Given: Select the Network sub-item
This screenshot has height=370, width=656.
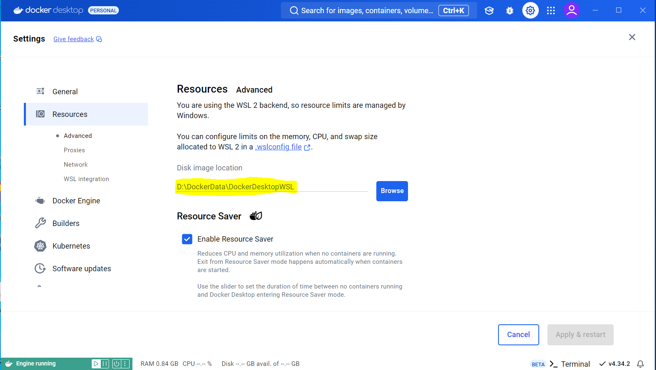Looking at the screenshot, I should point(76,165).
